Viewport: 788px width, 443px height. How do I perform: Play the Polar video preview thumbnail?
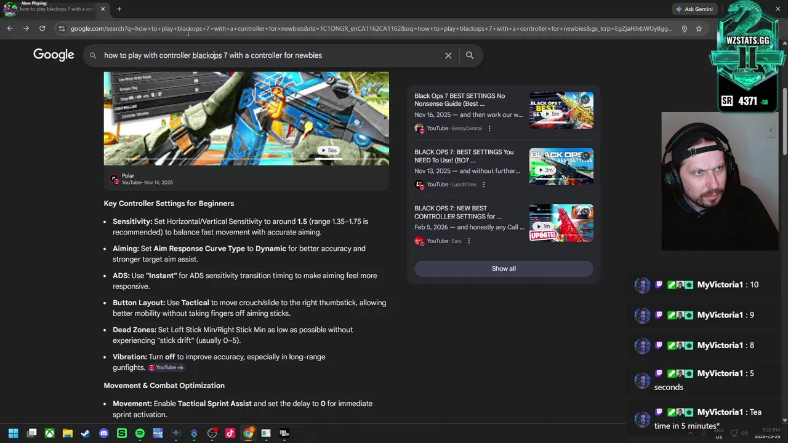click(246, 118)
